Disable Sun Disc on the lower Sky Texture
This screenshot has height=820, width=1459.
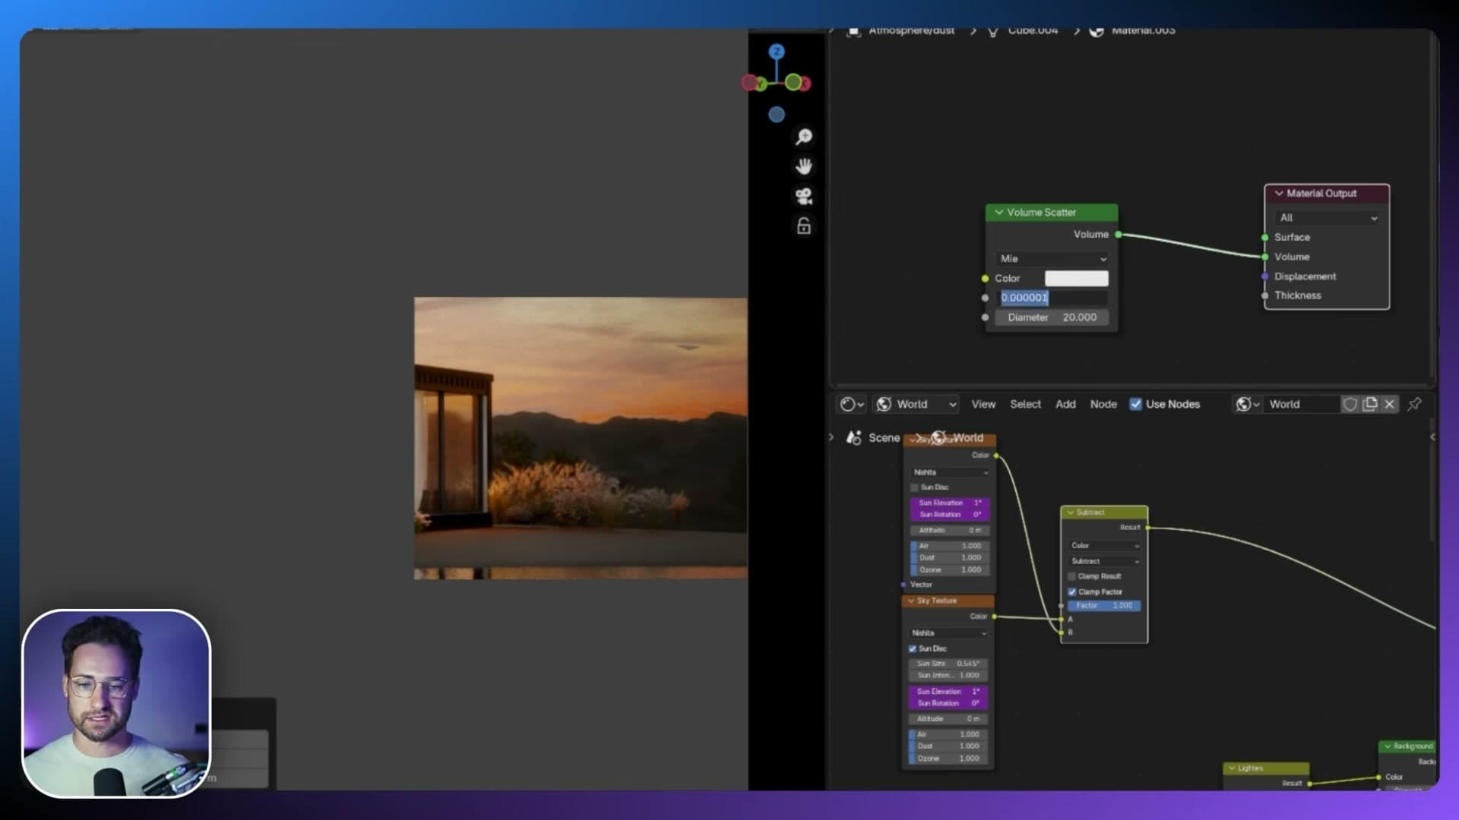(913, 649)
